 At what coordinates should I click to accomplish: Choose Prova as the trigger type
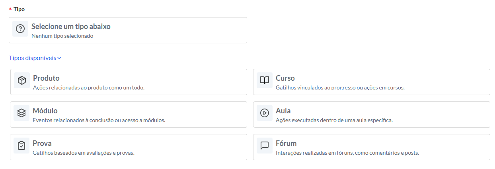tap(129, 147)
